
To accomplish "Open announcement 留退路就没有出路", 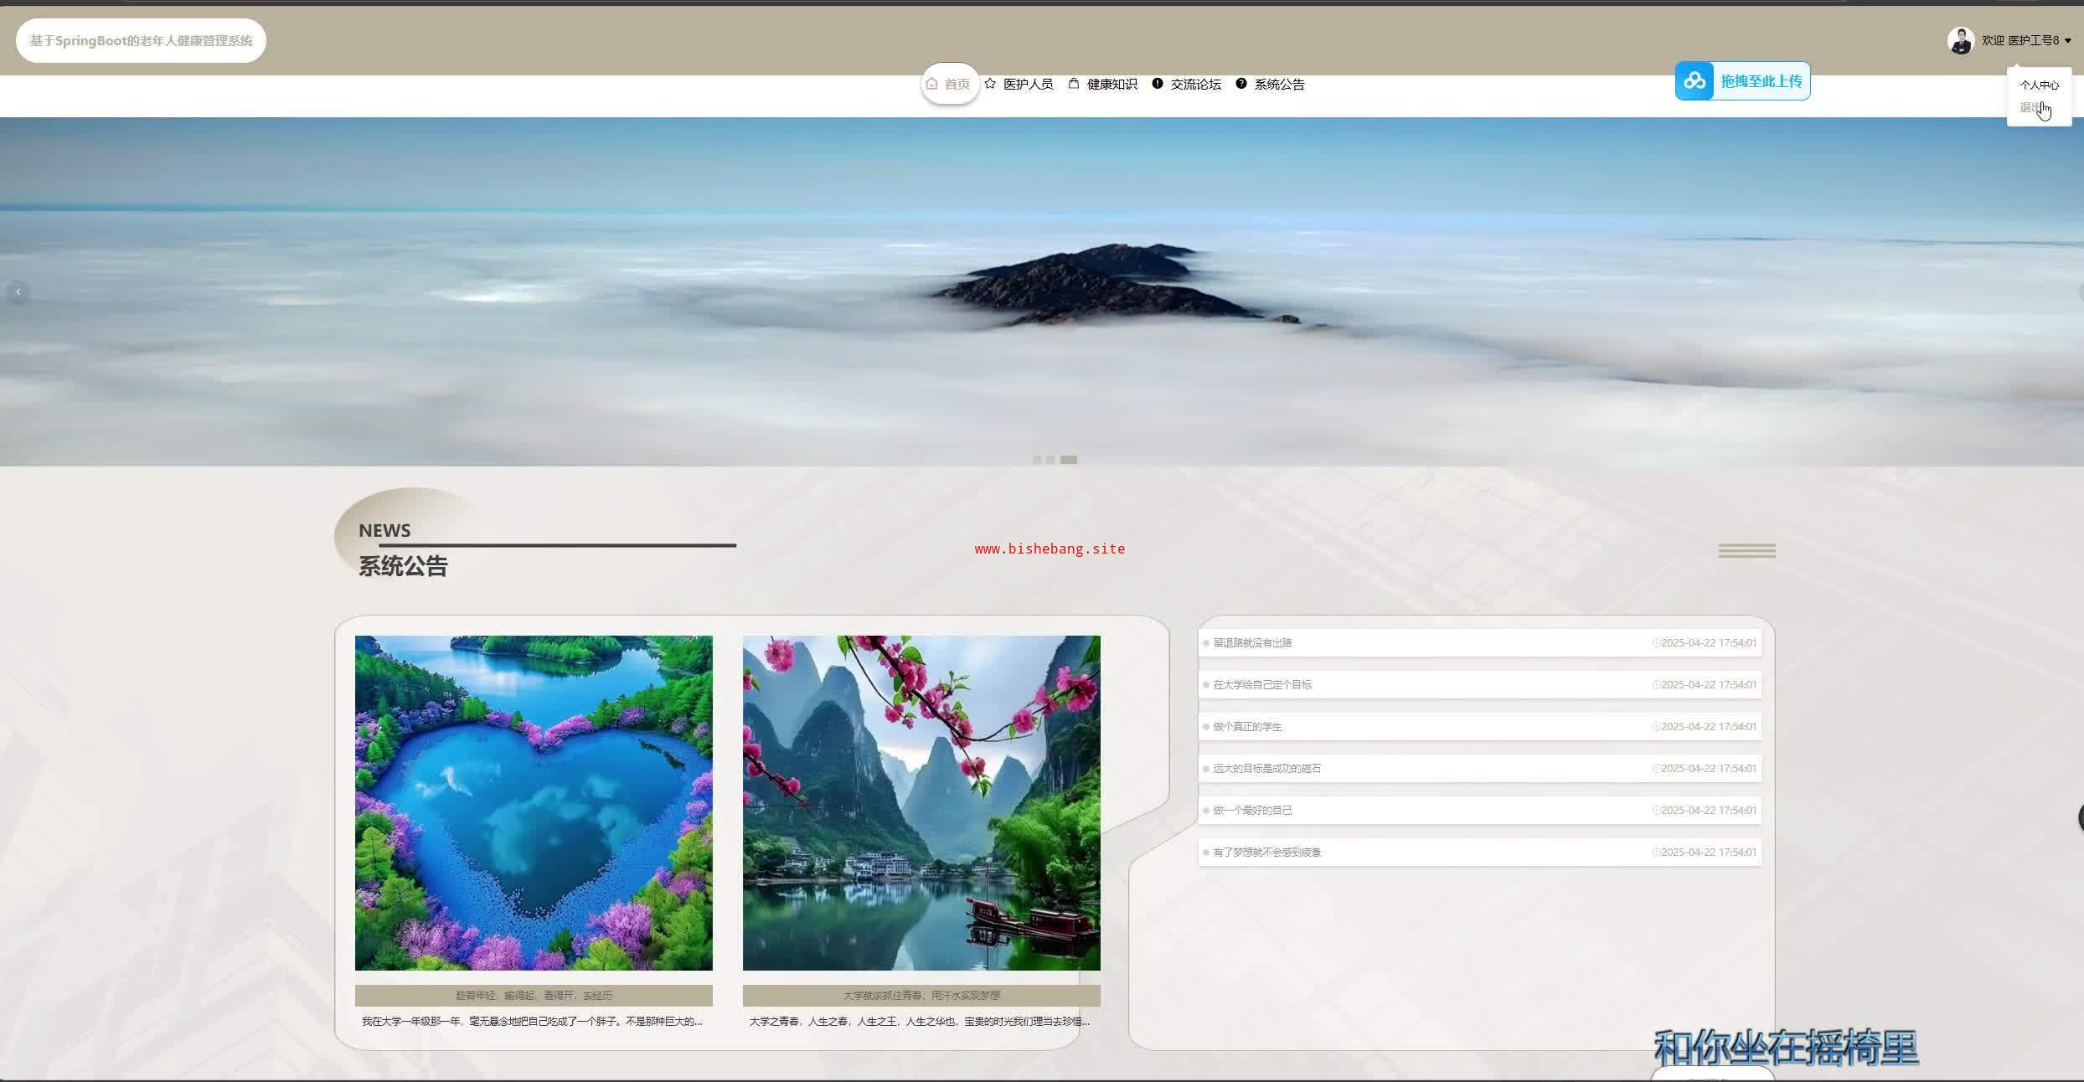I will (x=1252, y=642).
